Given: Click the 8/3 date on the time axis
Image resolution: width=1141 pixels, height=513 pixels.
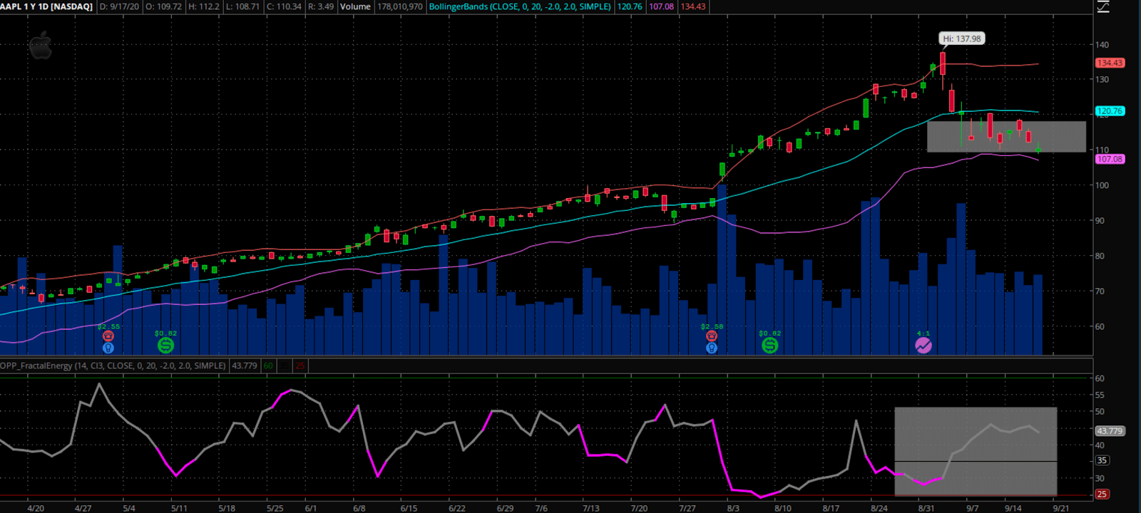Looking at the screenshot, I should point(733,508).
